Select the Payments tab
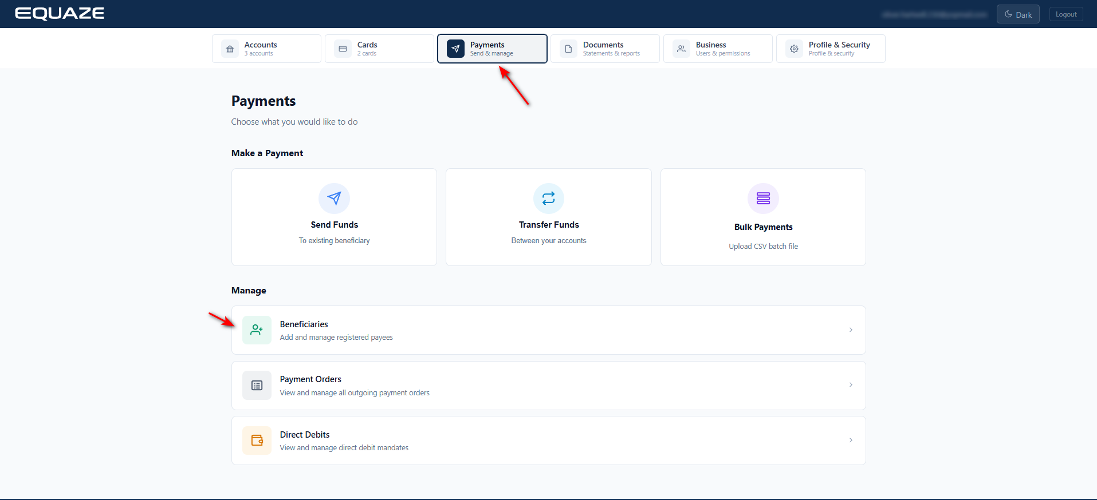Screen dimensions: 1097x500 click(492, 49)
